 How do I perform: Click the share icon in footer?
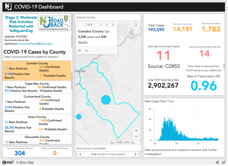tap(217, 162)
